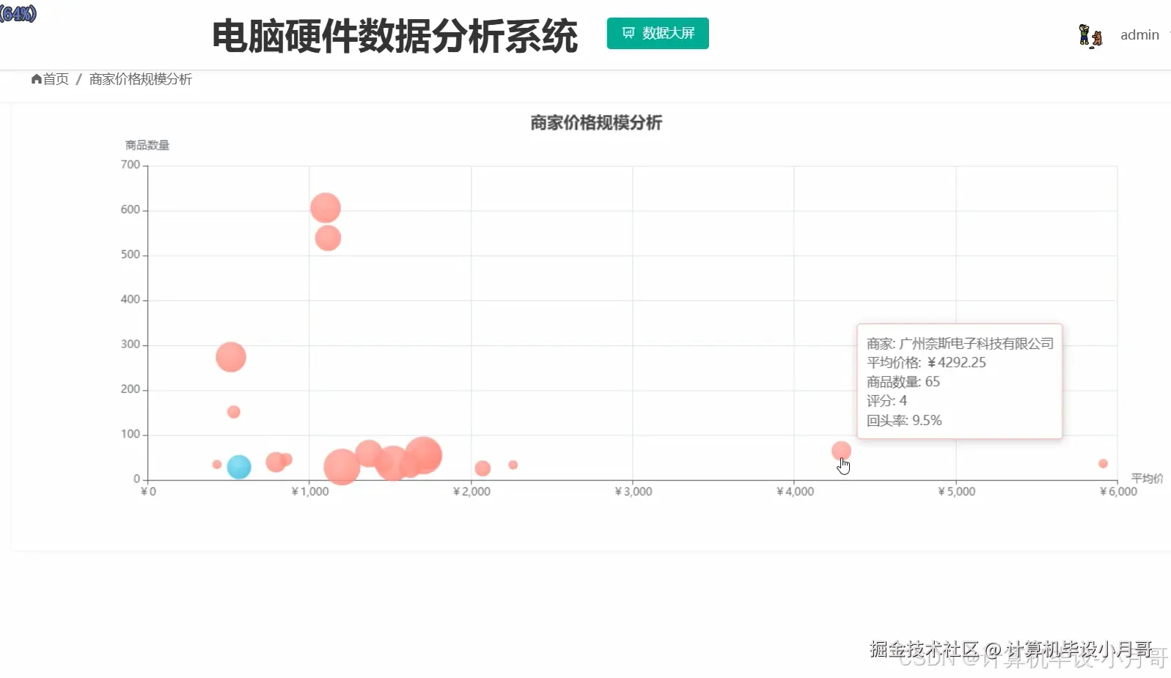Click the big bubble just above ¥1,200

(x=342, y=467)
